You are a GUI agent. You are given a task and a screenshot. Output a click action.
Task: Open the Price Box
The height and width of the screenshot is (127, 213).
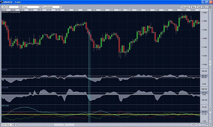point(185,7)
